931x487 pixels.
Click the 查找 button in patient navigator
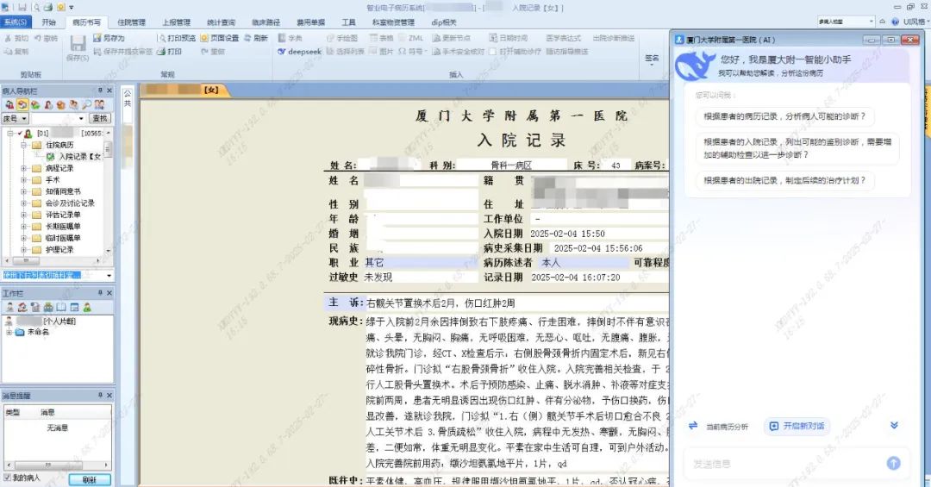[100, 119]
